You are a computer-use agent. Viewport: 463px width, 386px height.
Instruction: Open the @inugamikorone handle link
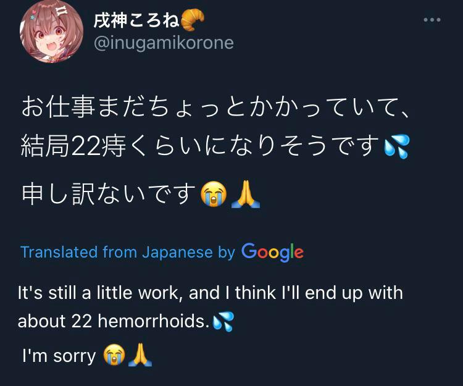click(164, 44)
